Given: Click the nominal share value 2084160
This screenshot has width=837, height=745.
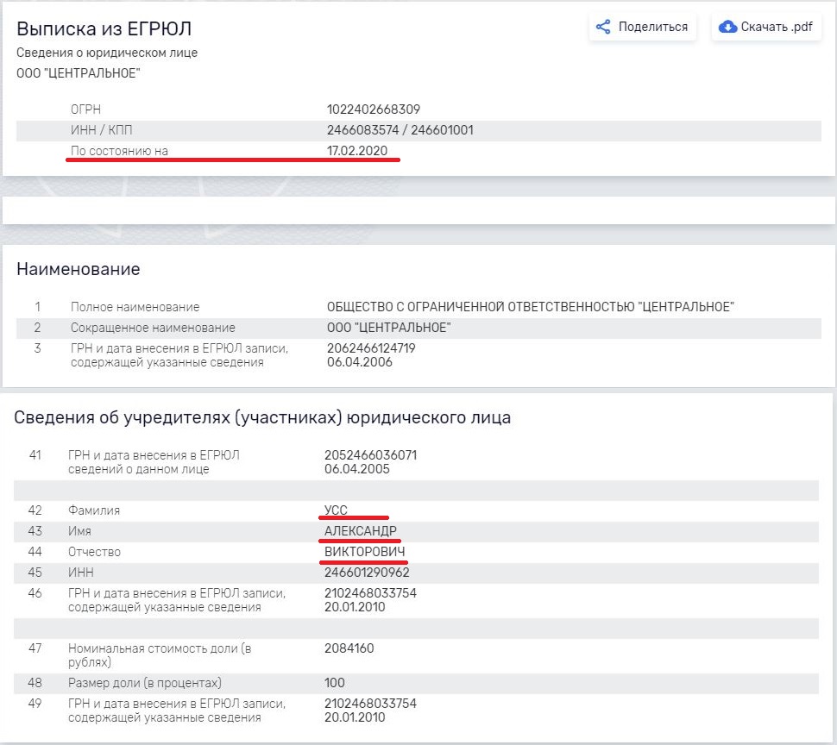Looking at the screenshot, I should point(349,648).
